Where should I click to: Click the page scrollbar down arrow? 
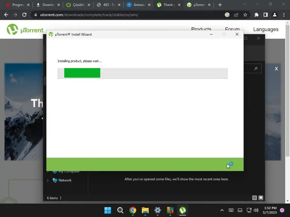[287, 201]
